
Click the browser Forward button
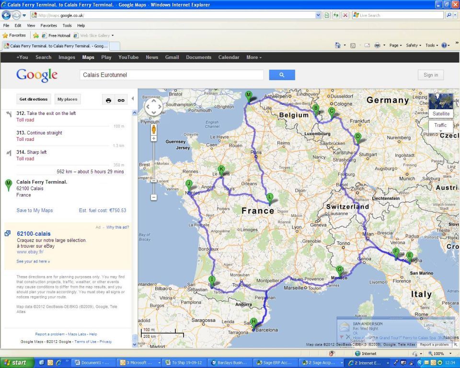(x=16, y=15)
